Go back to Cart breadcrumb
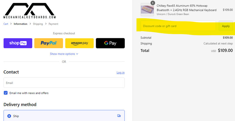The image size is (235, 121). tap(6, 24)
